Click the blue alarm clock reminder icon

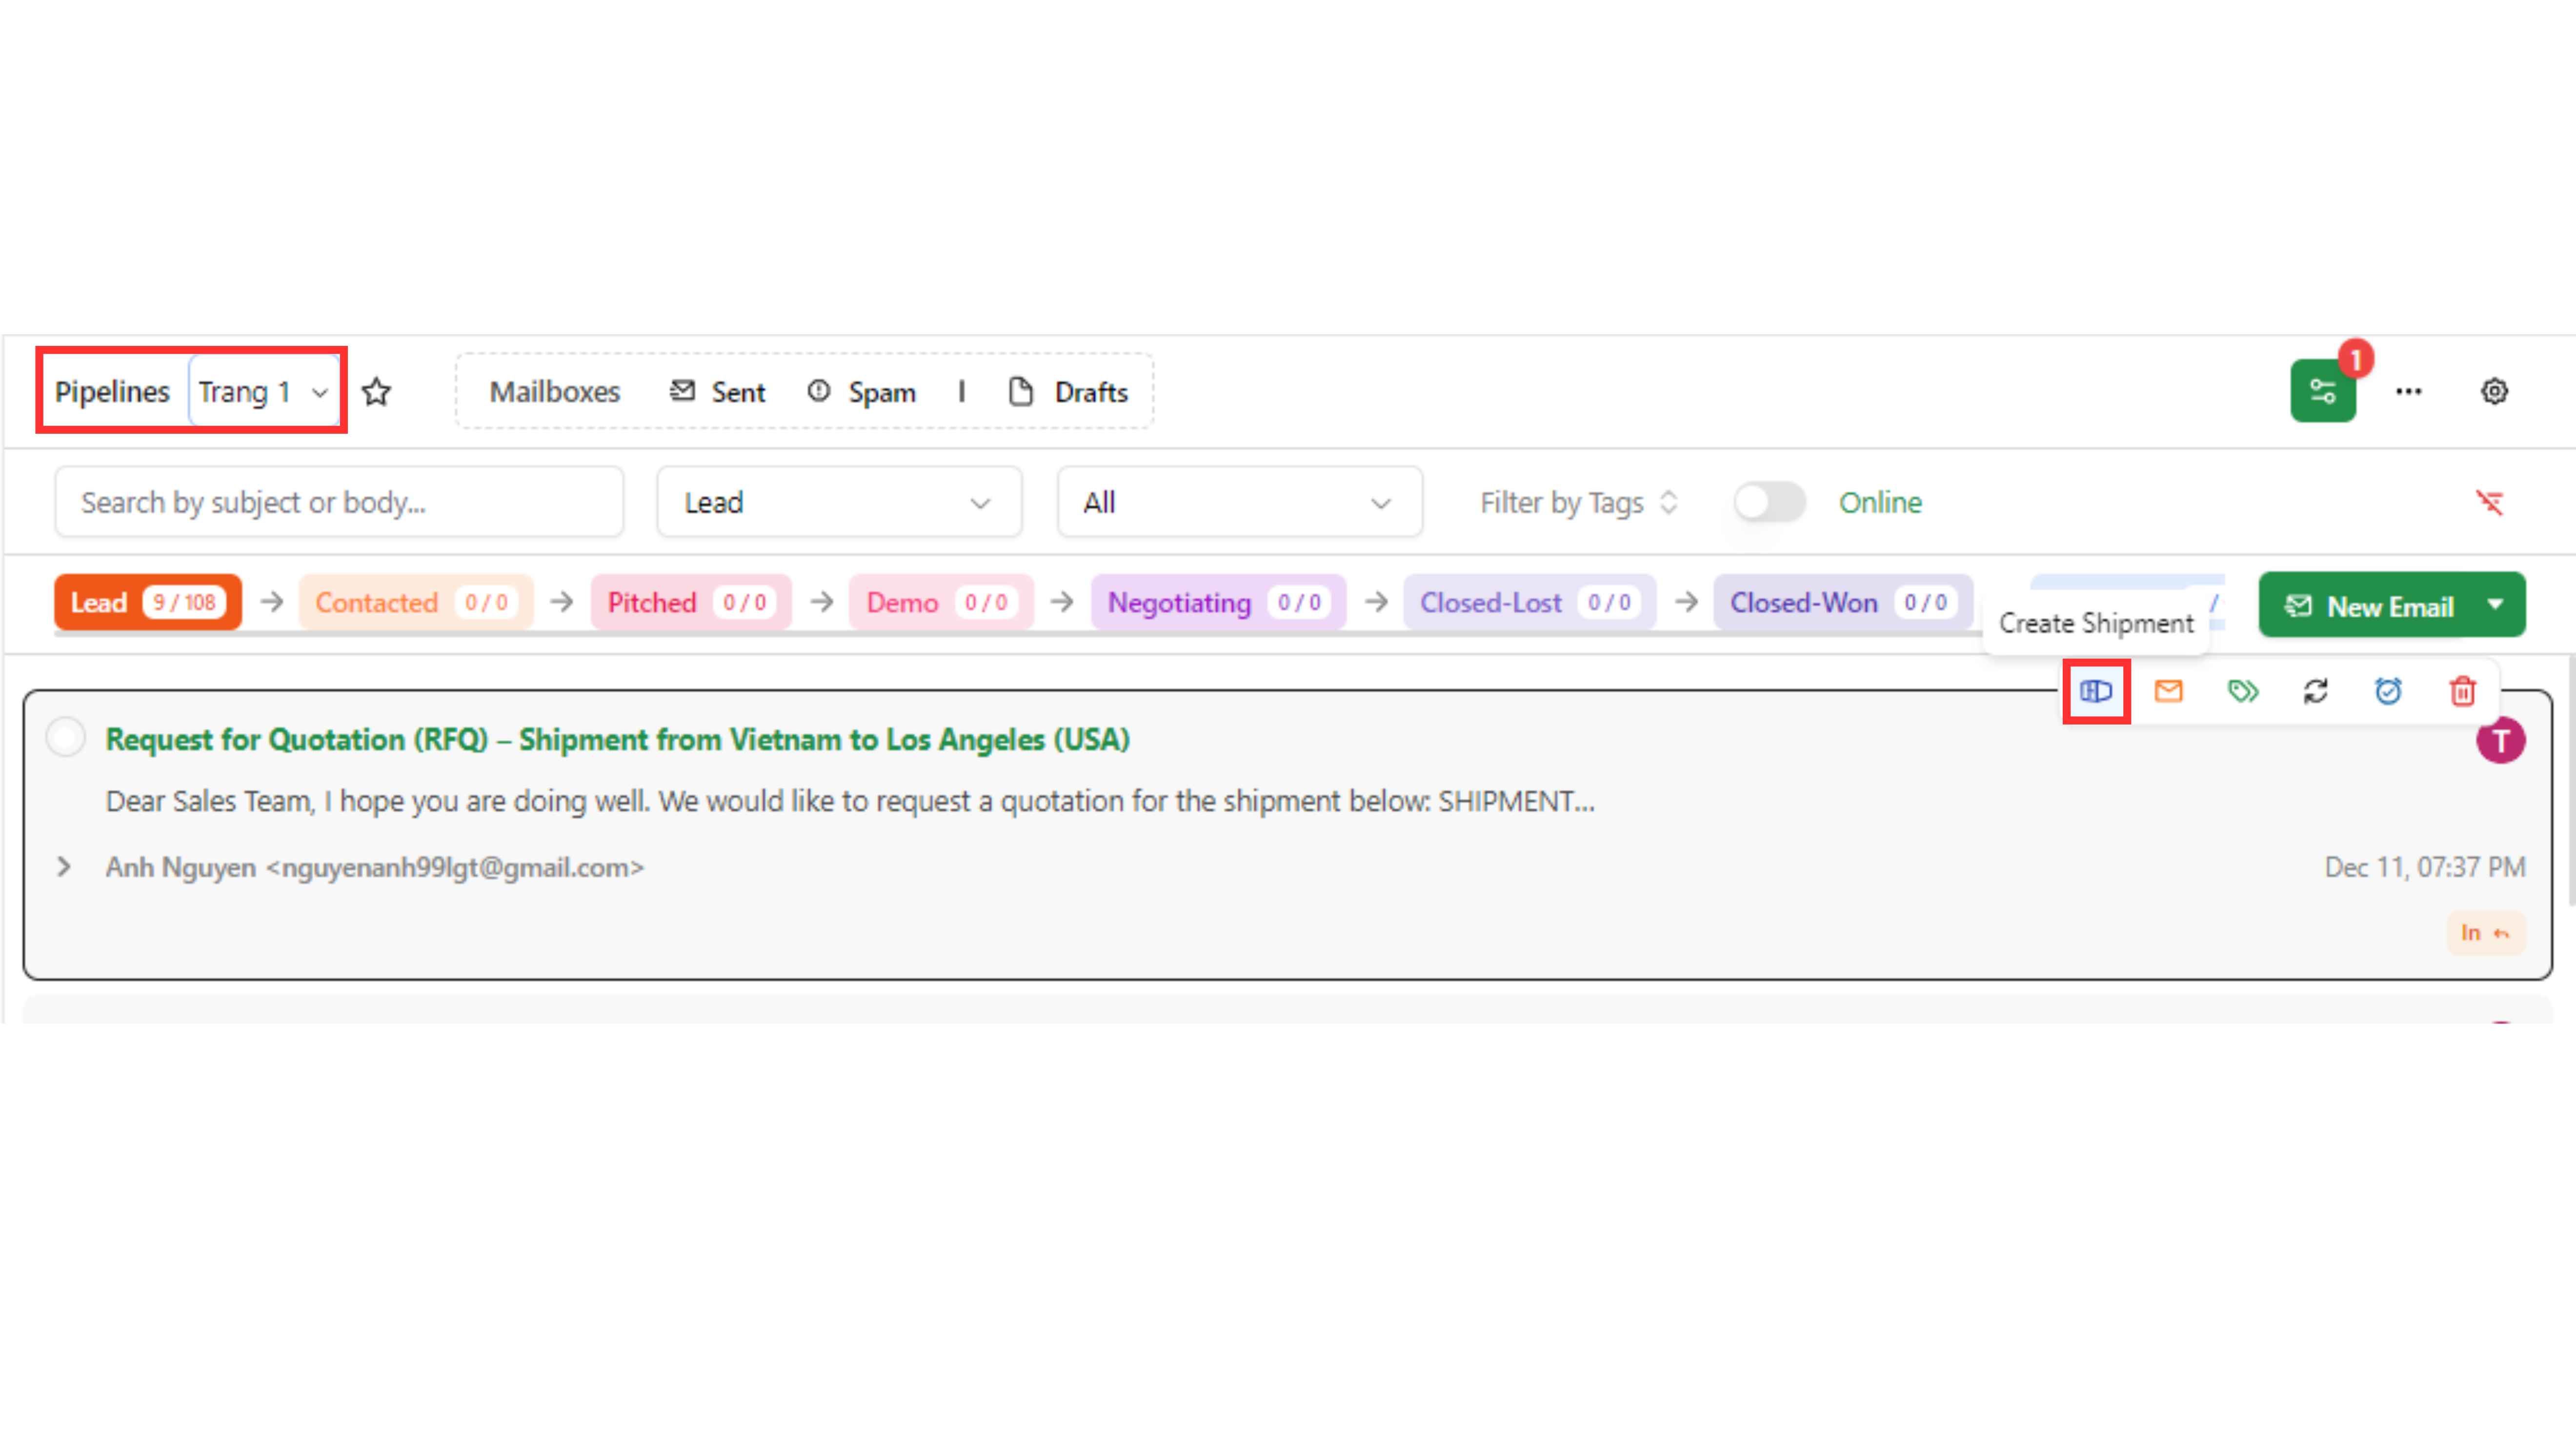click(x=2388, y=691)
